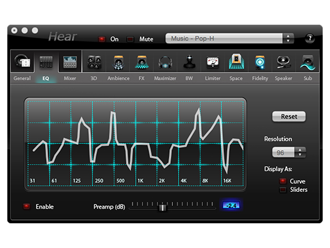Select the FX speaker icon
Image resolution: width=330 pixels, height=248 pixels.
(141, 62)
